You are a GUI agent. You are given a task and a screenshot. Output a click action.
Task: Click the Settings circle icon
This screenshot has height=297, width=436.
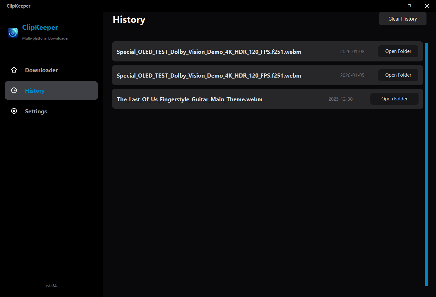pyautogui.click(x=14, y=111)
